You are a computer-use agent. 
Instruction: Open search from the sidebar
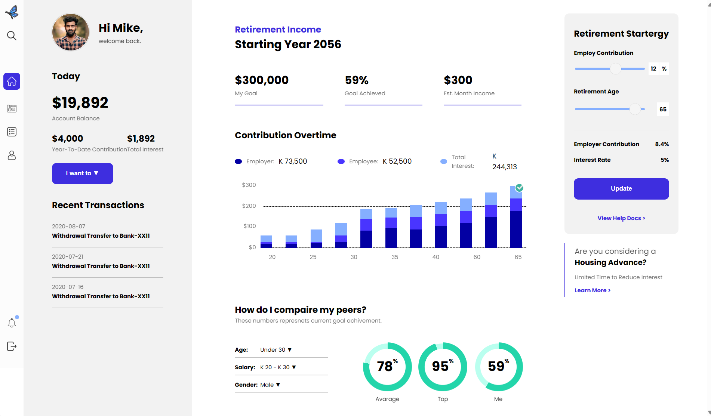click(x=12, y=36)
